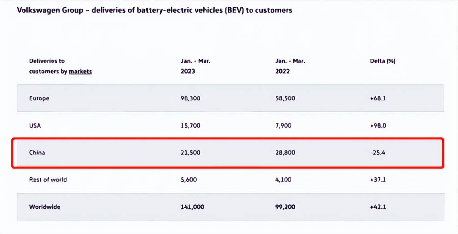
Task: Click the "Delta (%)" column header
Action: point(383,61)
